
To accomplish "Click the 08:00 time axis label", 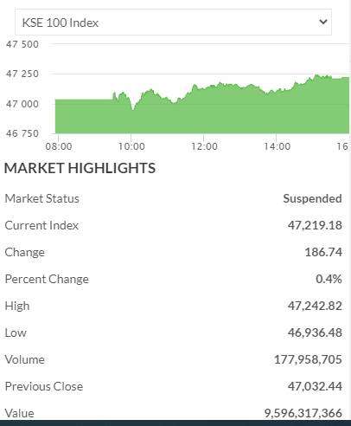I will (59, 146).
